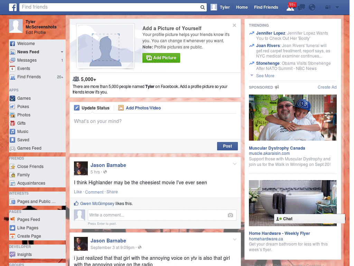Click the Insights chart icon
Image resolution: width=354 pixels, height=266 pixels.
tap(12, 255)
